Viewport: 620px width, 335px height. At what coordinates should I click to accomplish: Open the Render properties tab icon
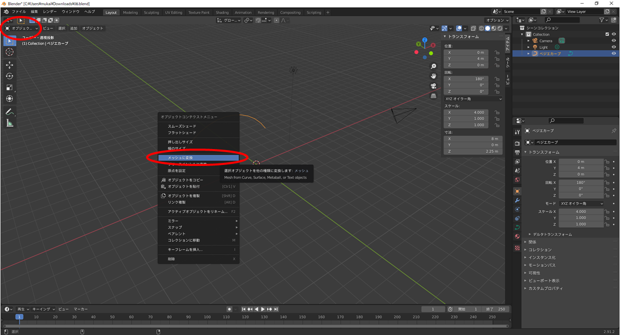517,143
